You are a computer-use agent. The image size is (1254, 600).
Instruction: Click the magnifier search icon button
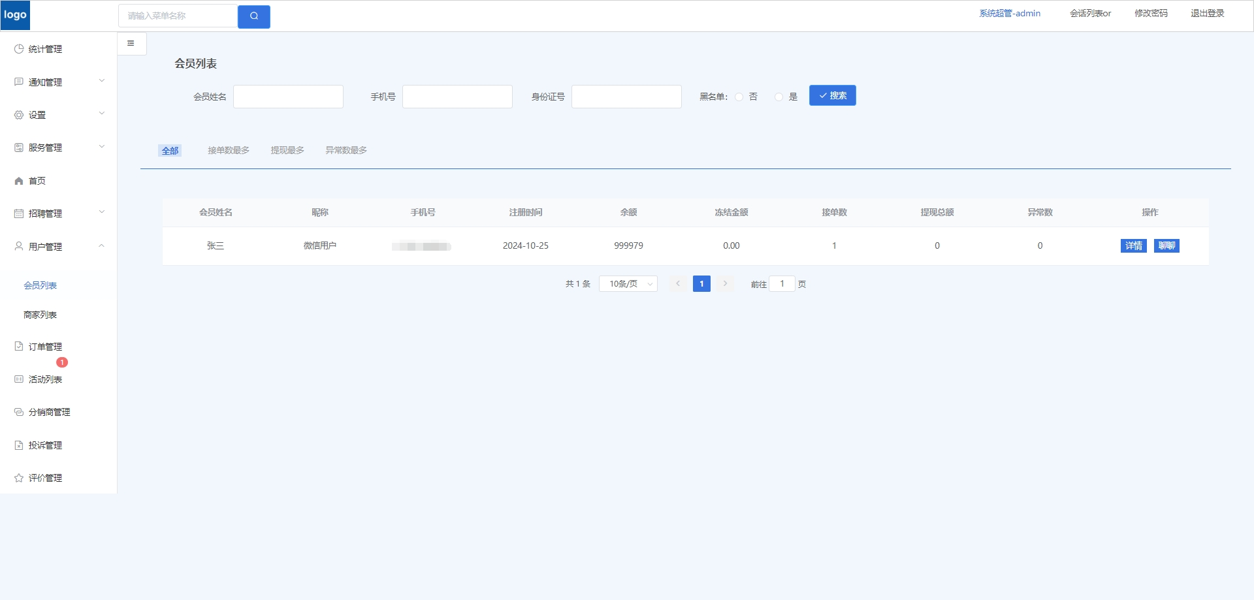tap(254, 16)
